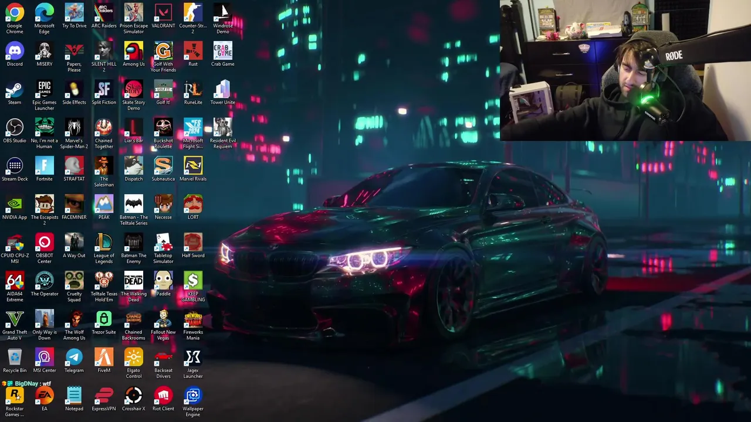The width and height of the screenshot is (751, 422).
Task: Open The Salesman shortcut
Action: point(104,172)
